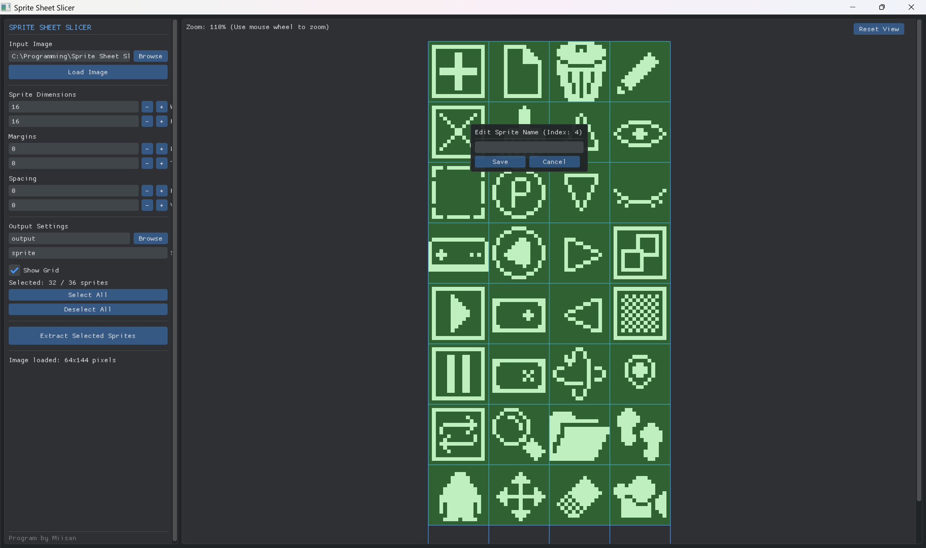
Task: Select the pencil sprite tile
Action: [640, 72]
